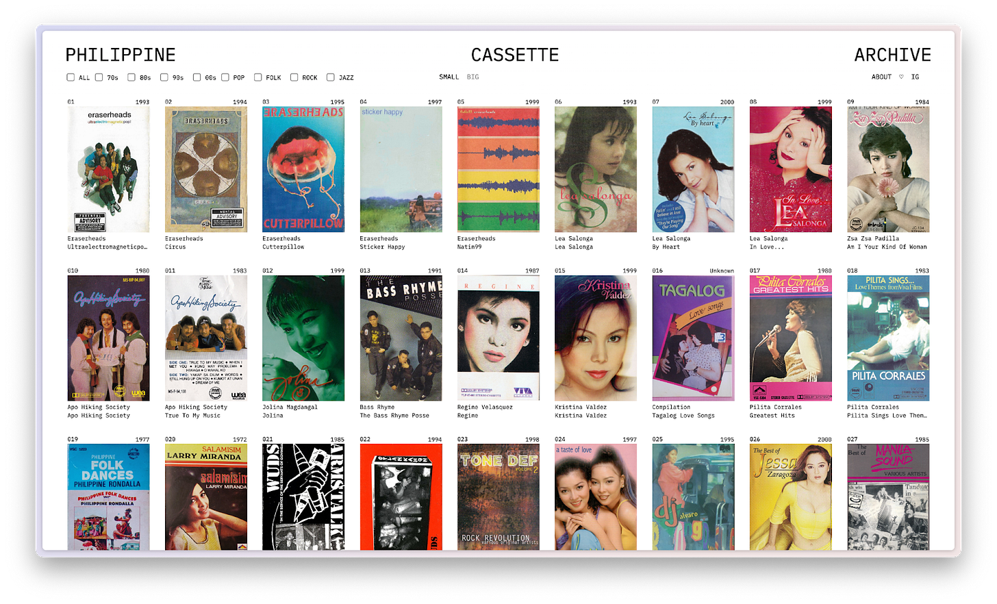
Task: Tick the JAZZ genre checkbox
Action: (330, 77)
